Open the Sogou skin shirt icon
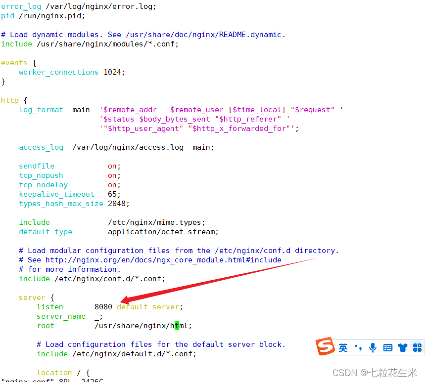The image size is (425, 382). pos(403,347)
